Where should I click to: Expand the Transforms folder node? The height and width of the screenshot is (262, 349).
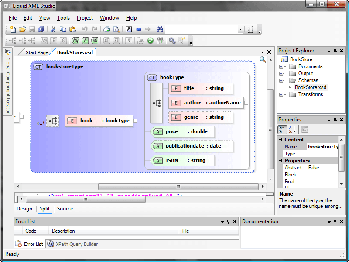[x=281, y=94]
